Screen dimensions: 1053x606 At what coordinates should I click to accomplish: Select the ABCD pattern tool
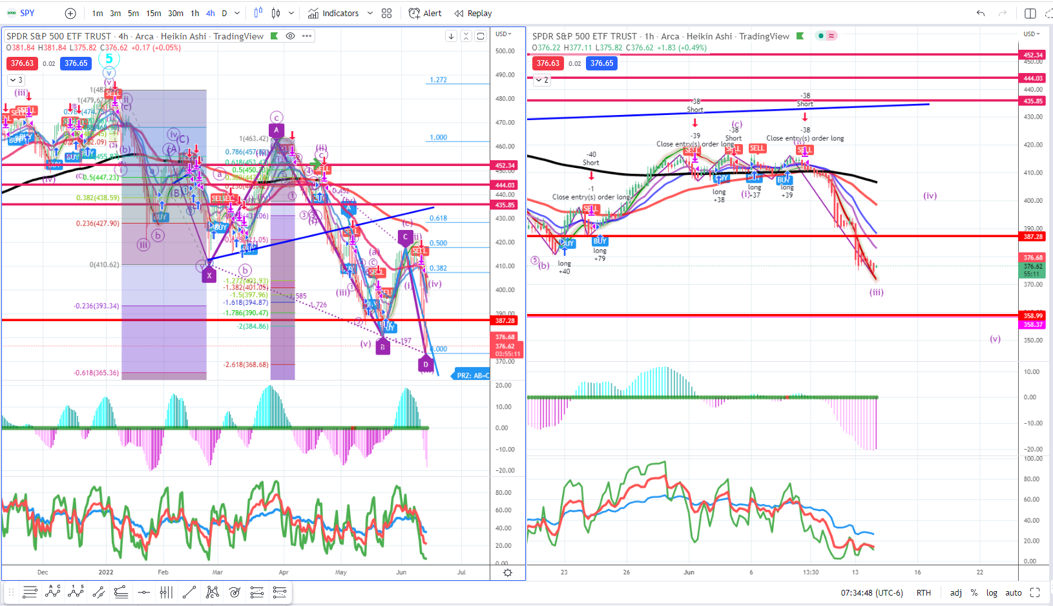click(x=53, y=592)
